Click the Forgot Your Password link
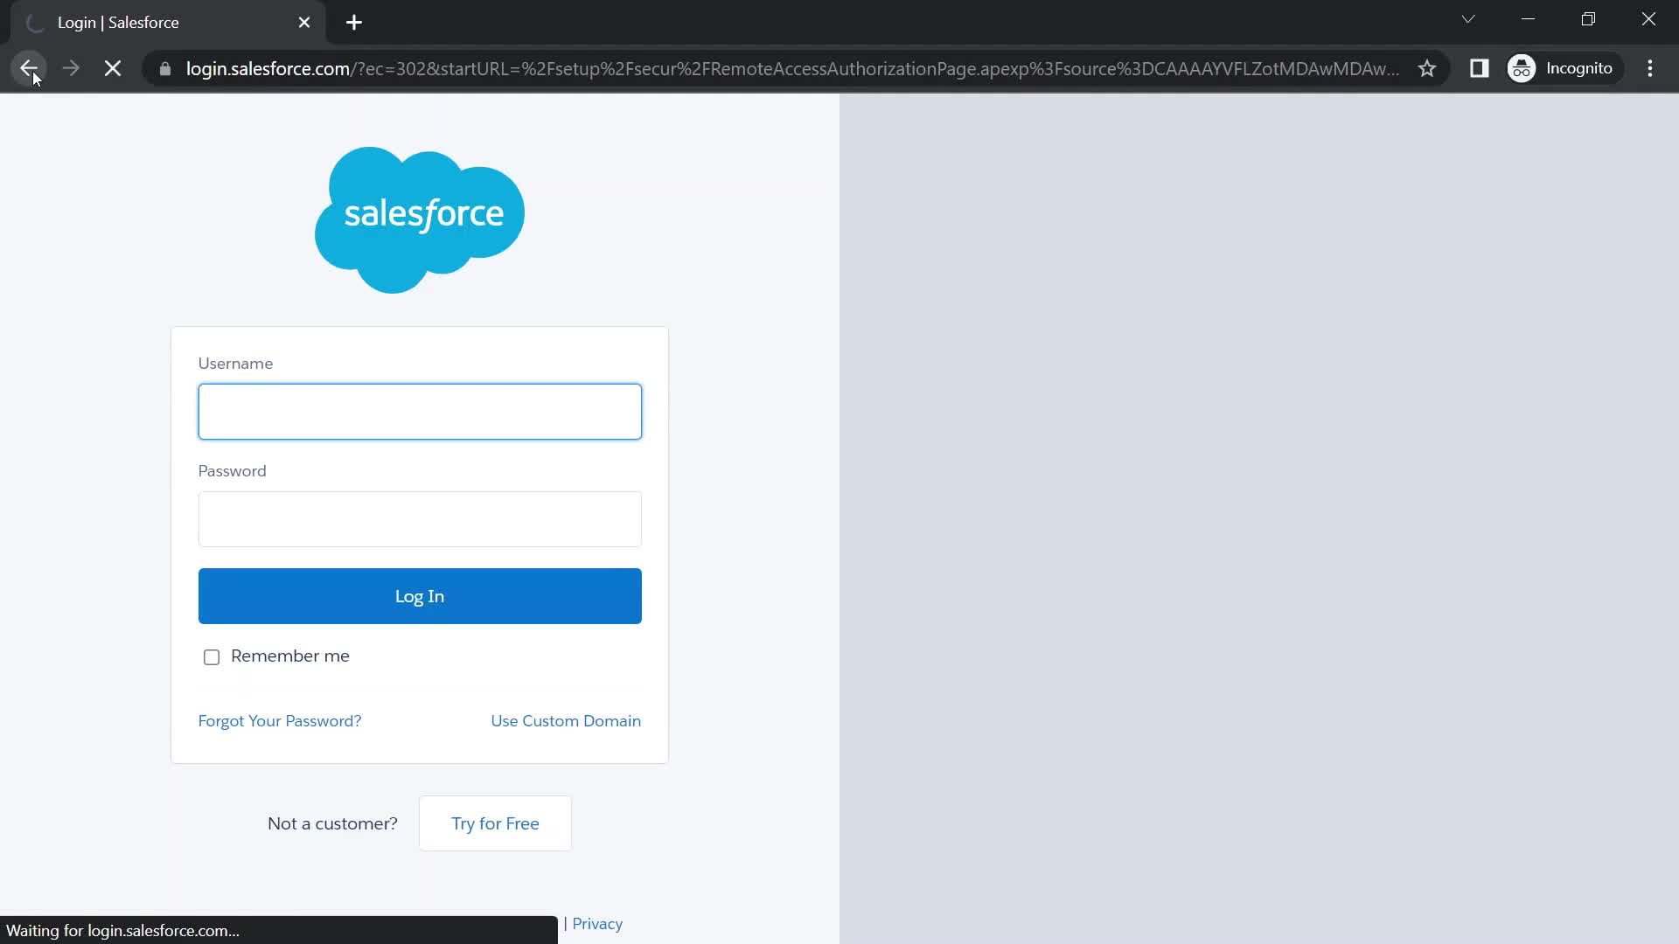This screenshot has height=944, width=1679. (x=280, y=720)
